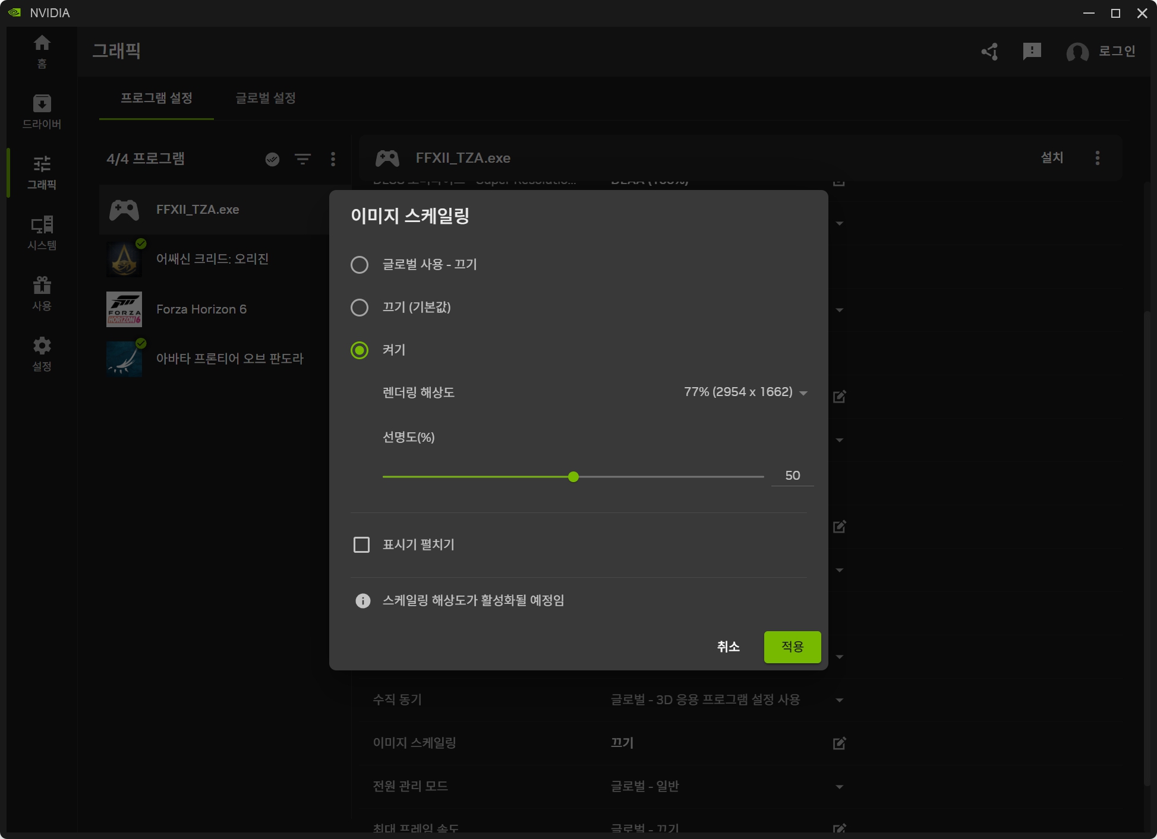Viewport: 1157px width, 839px height.
Task: Switch to the 프로그램 설정 tab
Action: tap(156, 98)
